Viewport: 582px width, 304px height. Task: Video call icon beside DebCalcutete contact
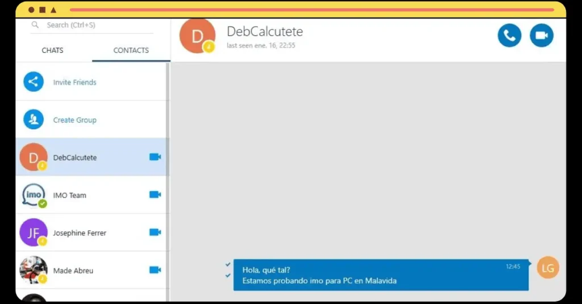click(x=155, y=157)
